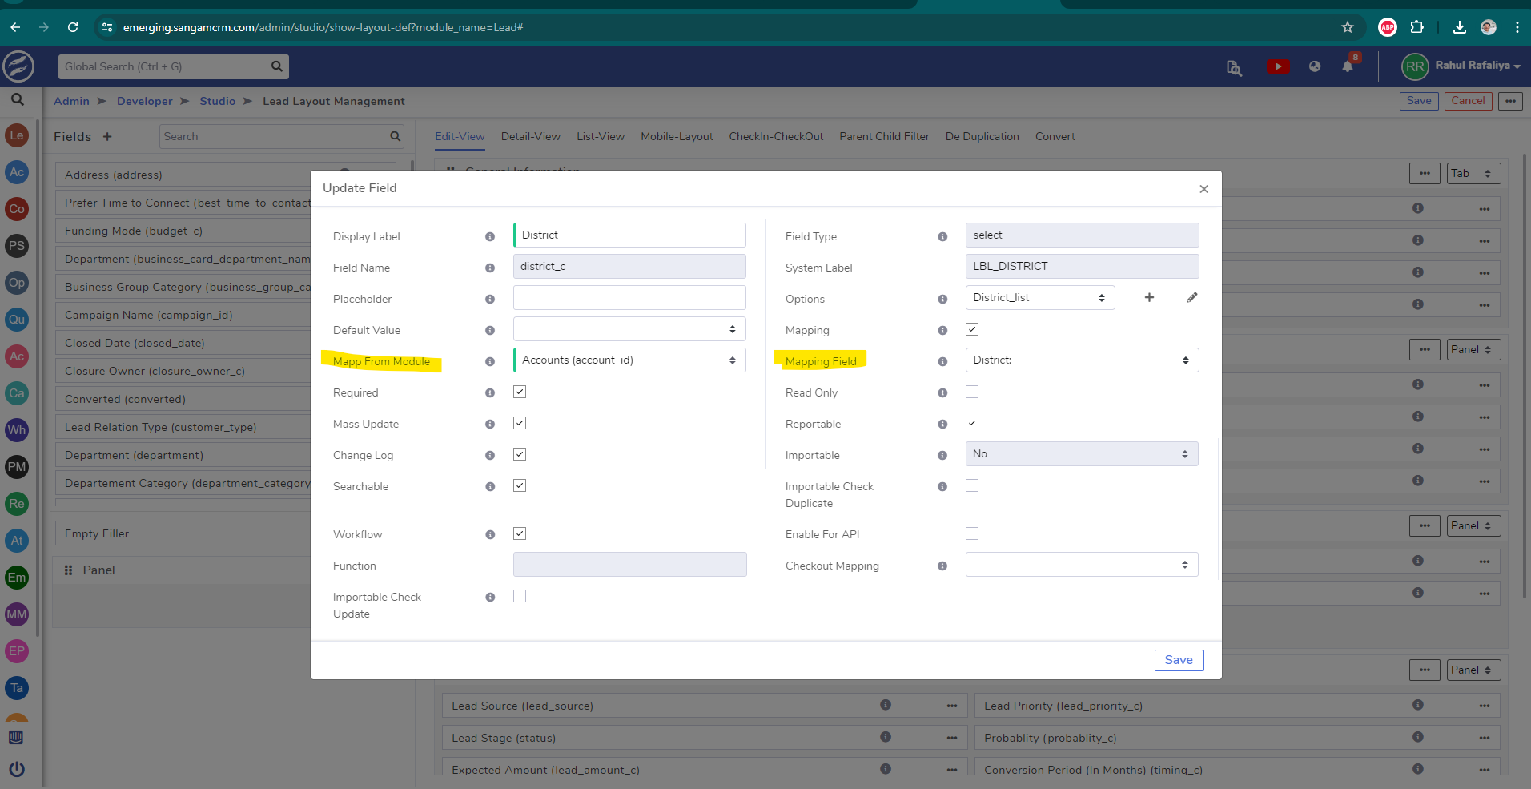The width and height of the screenshot is (1531, 789).
Task: Toggle the Mapping checkbox
Action: pyautogui.click(x=972, y=329)
